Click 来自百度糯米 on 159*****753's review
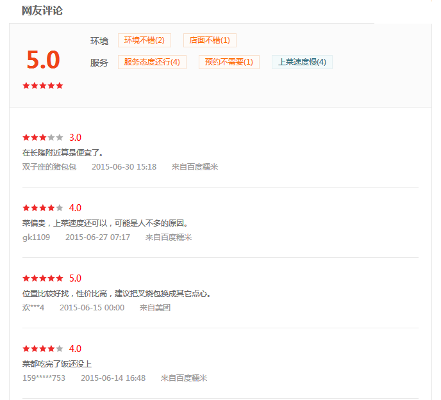The width and height of the screenshot is (441, 400). [x=184, y=378]
